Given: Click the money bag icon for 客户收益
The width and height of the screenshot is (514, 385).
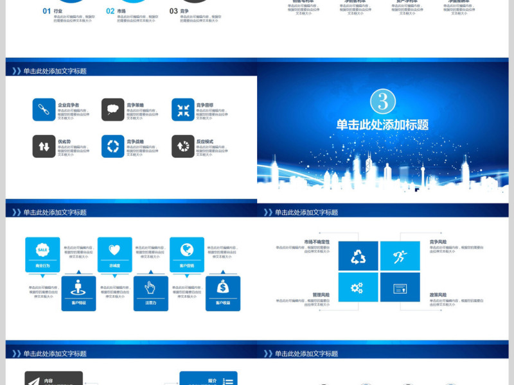Looking at the screenshot, I should click(x=222, y=286).
